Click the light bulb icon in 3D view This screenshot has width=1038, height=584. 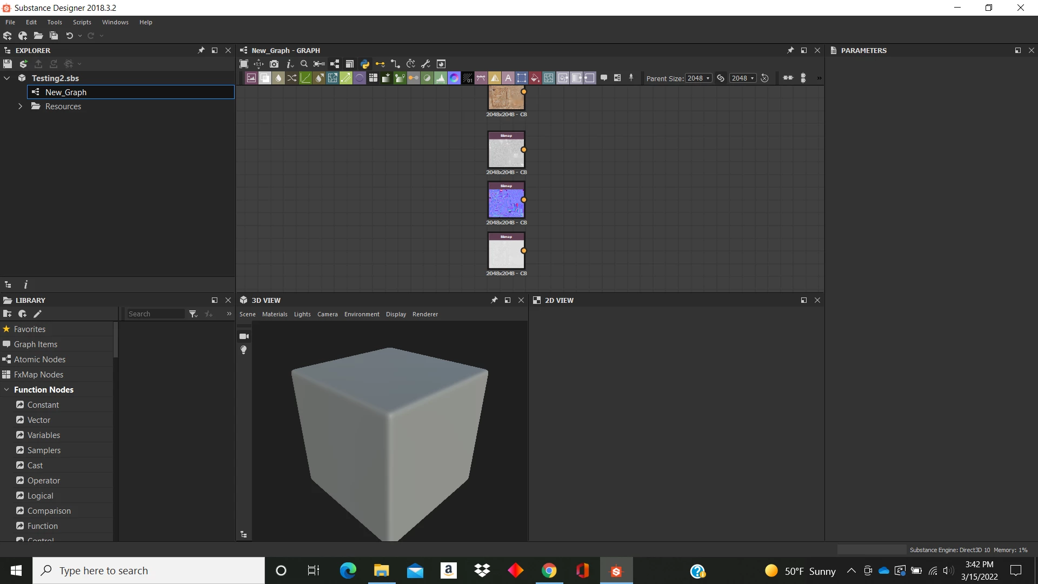pos(244,350)
